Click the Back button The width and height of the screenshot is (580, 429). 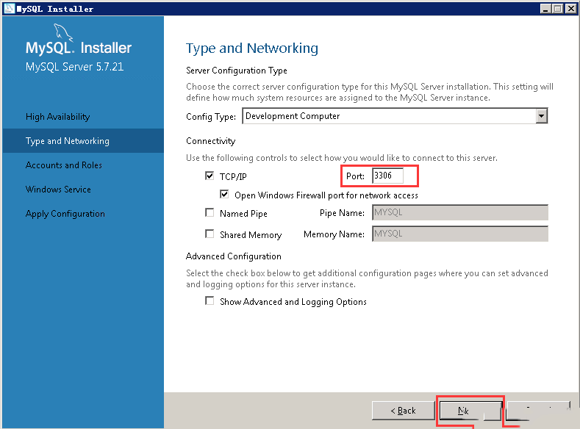[x=403, y=411]
